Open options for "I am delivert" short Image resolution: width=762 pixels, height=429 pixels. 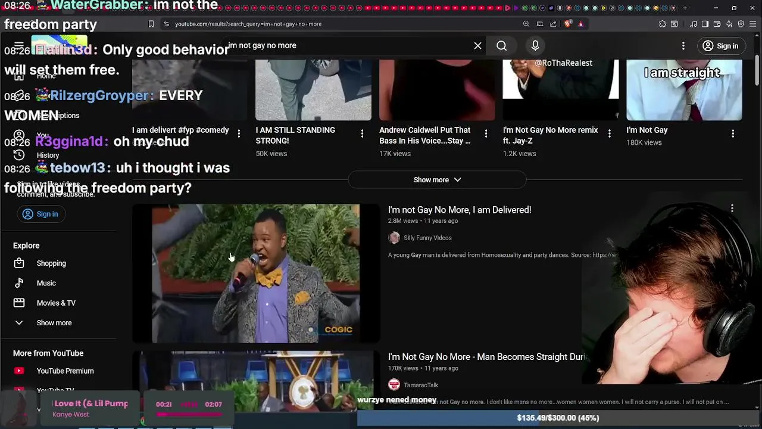[x=239, y=134]
